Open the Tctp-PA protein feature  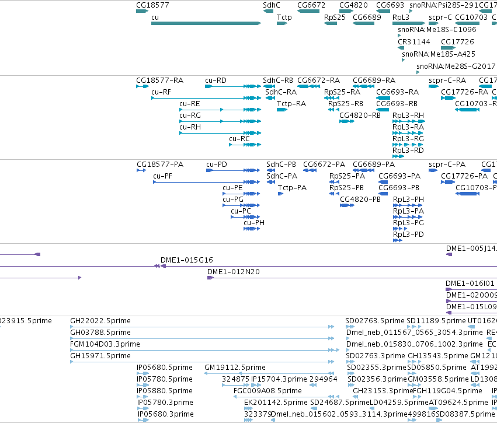click(x=280, y=194)
